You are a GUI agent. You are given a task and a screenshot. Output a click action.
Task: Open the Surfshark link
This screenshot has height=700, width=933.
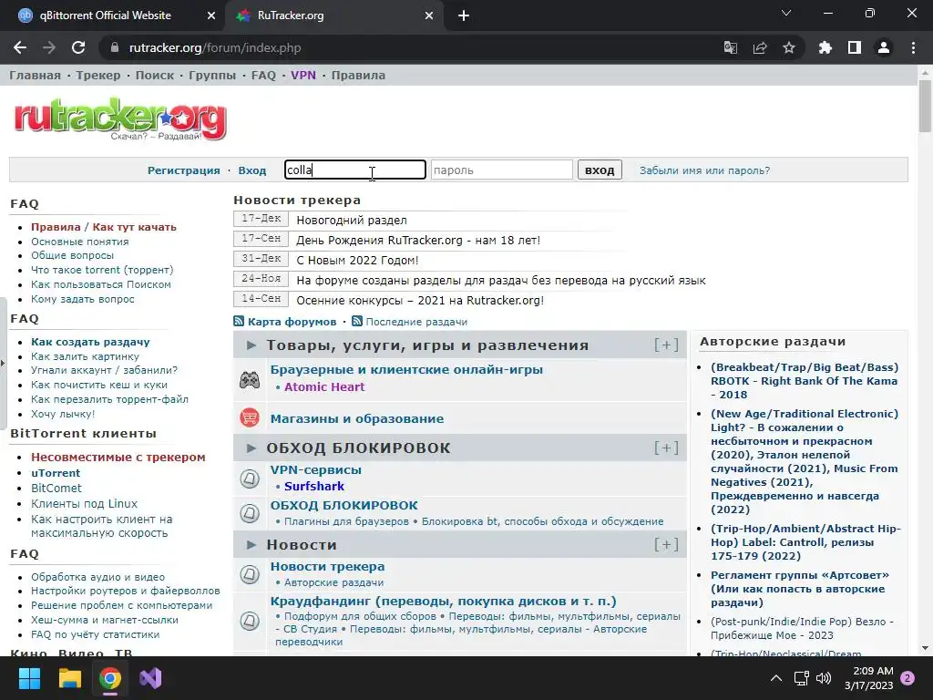(314, 487)
